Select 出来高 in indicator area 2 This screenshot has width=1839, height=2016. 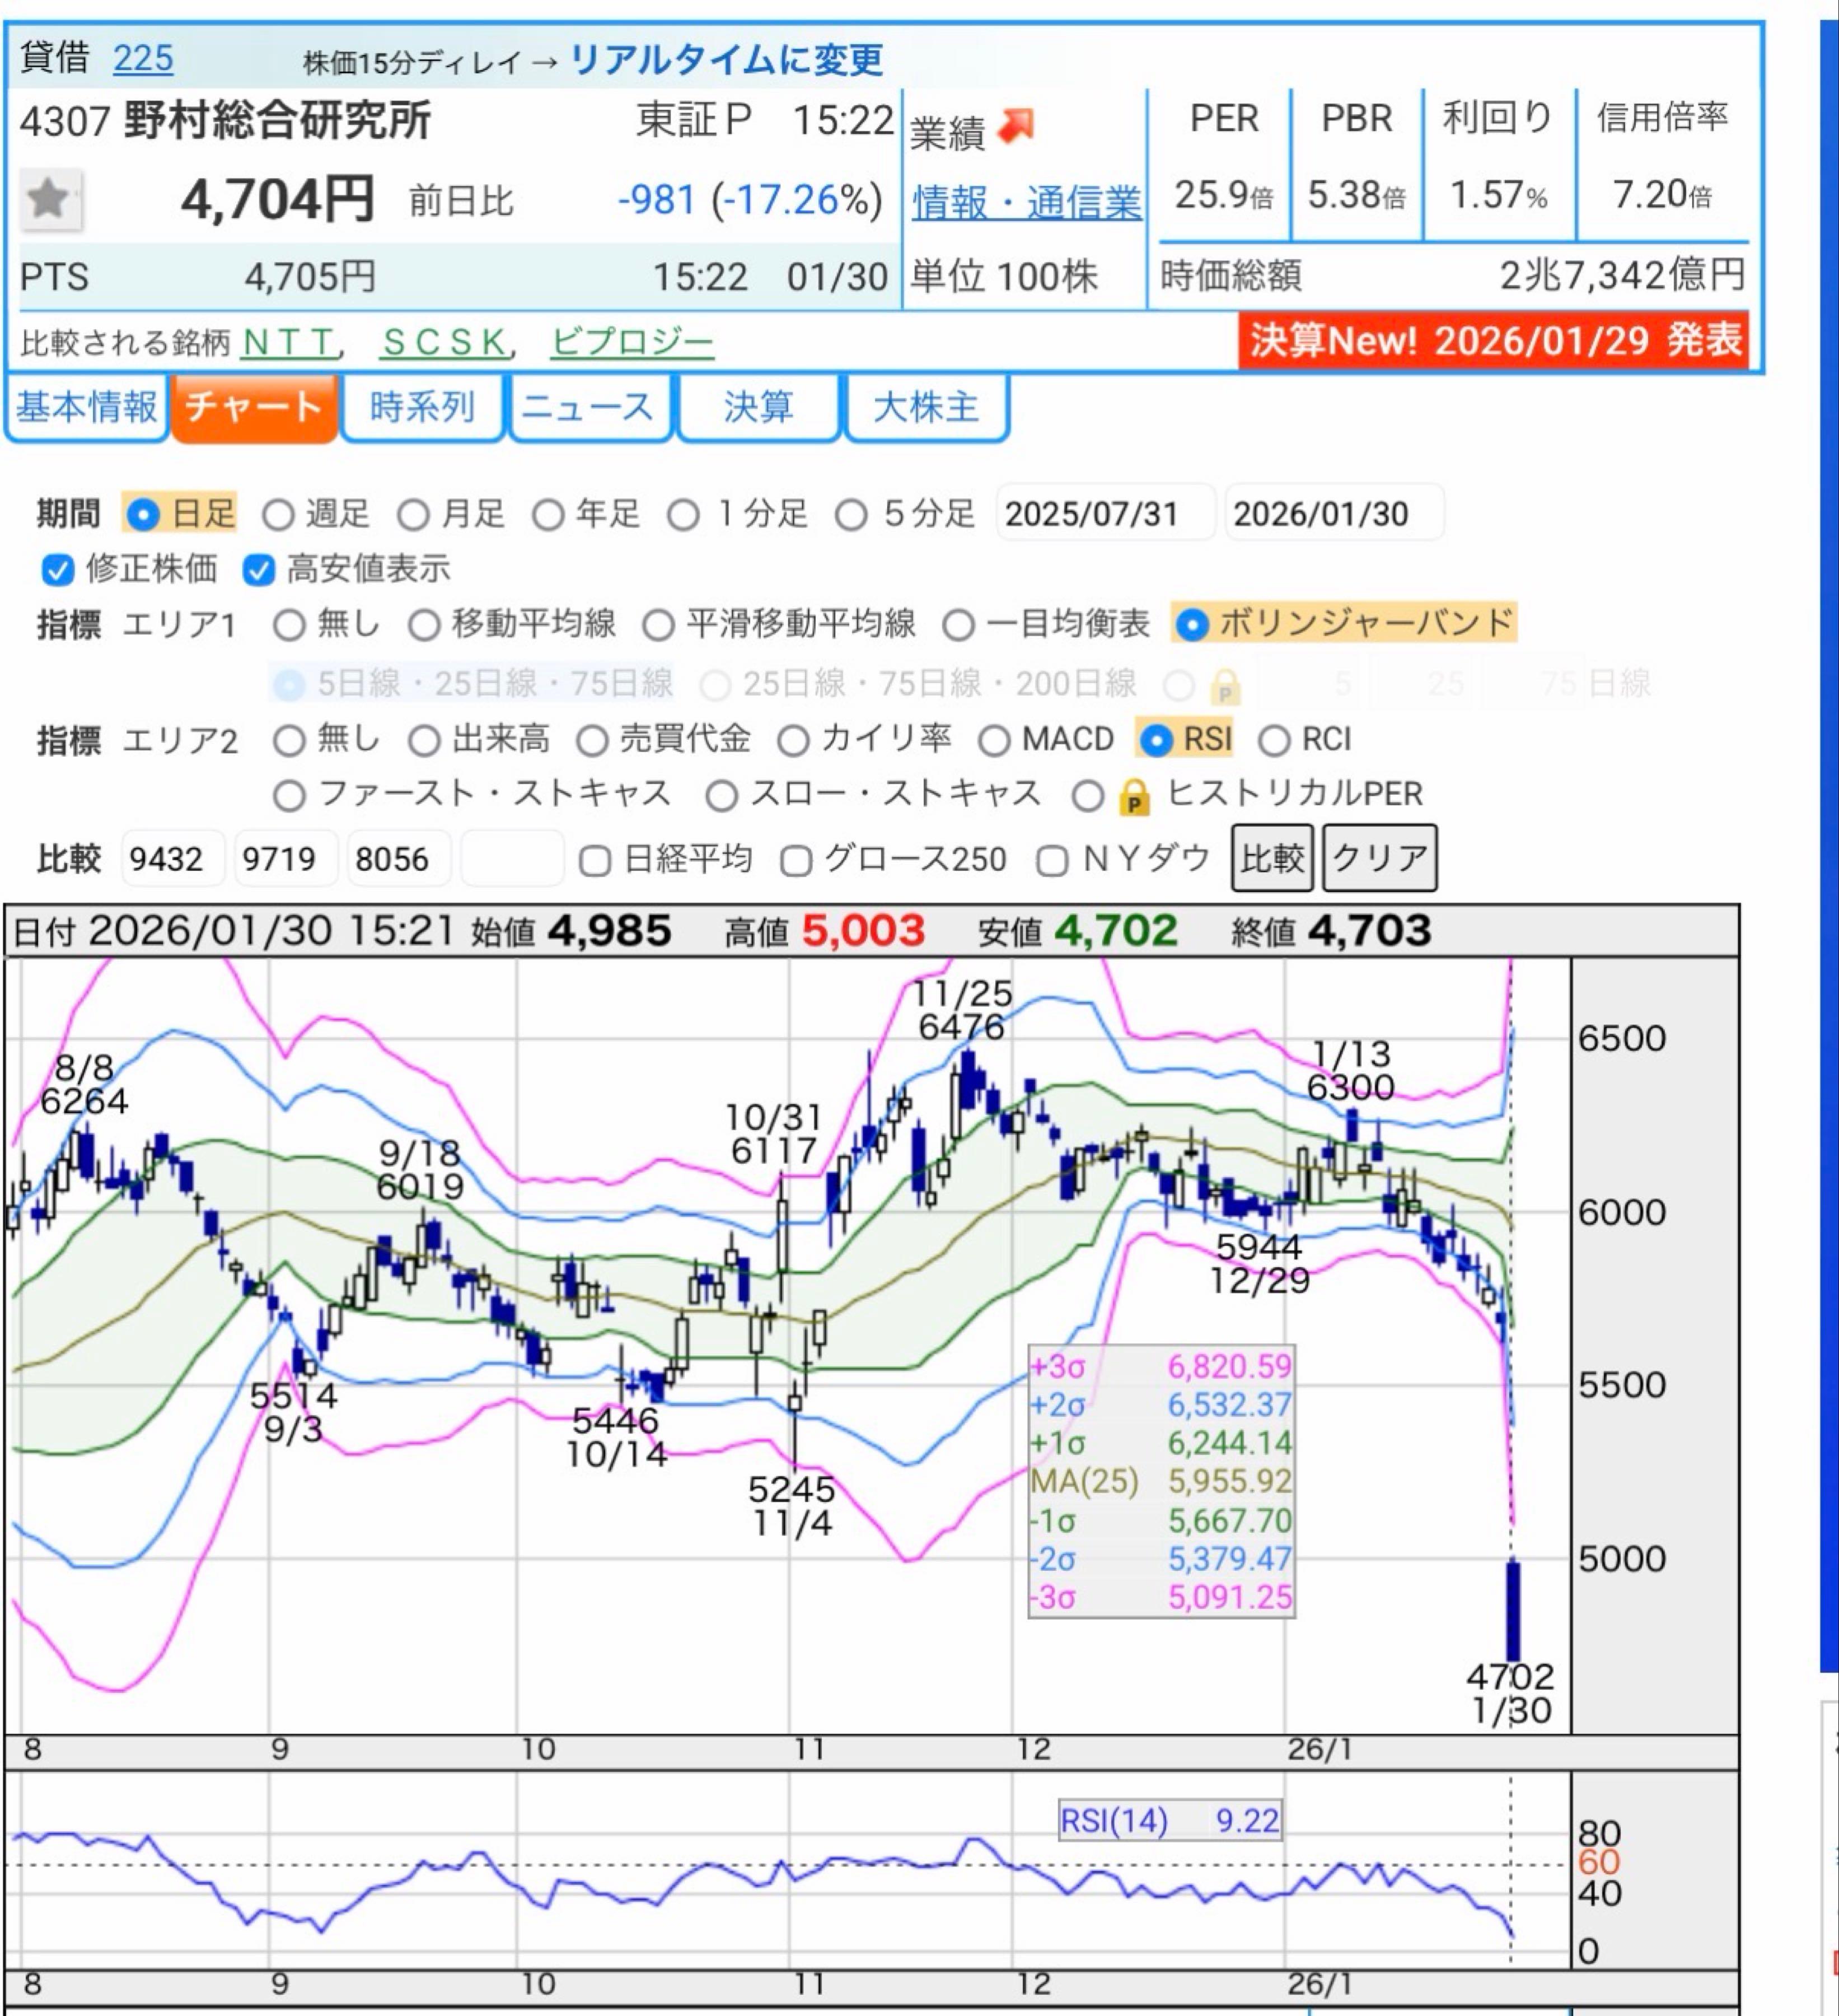[x=424, y=741]
